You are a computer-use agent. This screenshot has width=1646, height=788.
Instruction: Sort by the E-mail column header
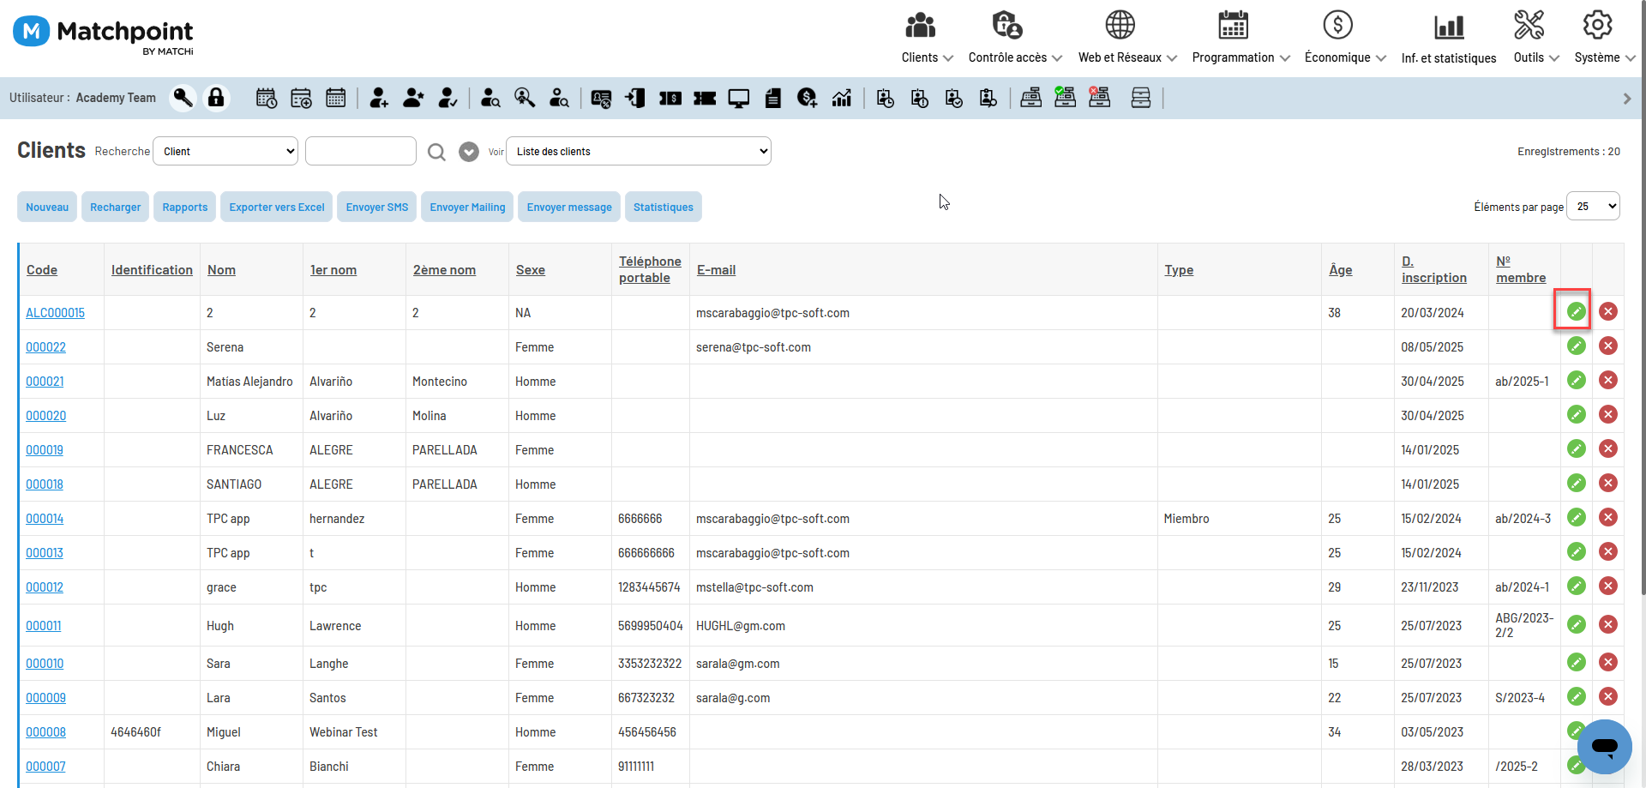coord(717,269)
